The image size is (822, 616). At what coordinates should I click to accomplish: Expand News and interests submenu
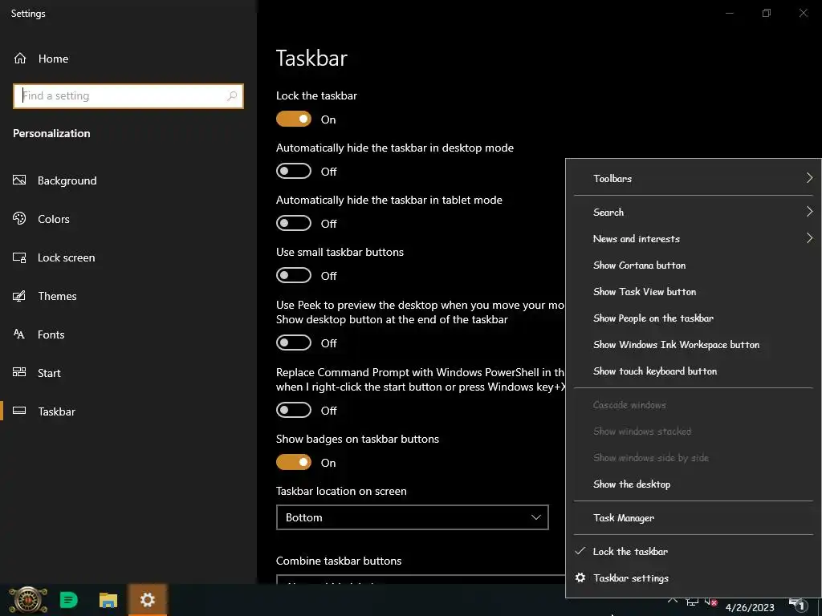693,238
